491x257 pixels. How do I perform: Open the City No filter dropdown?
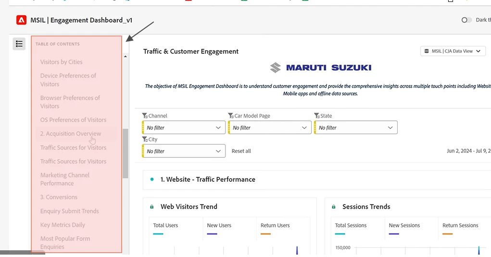184,151
